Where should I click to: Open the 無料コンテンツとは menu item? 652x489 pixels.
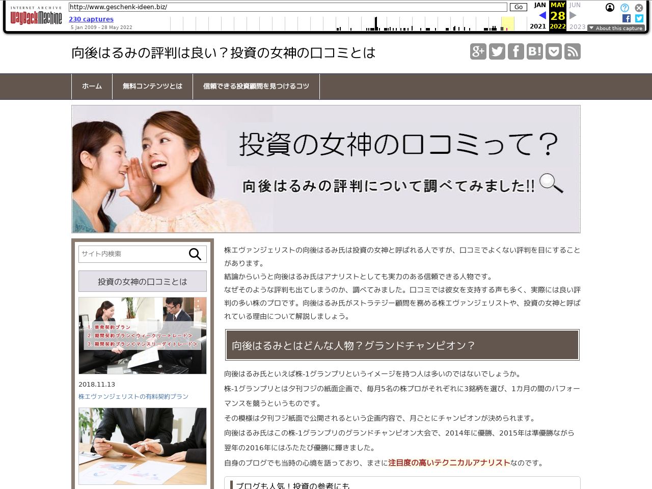click(x=152, y=87)
